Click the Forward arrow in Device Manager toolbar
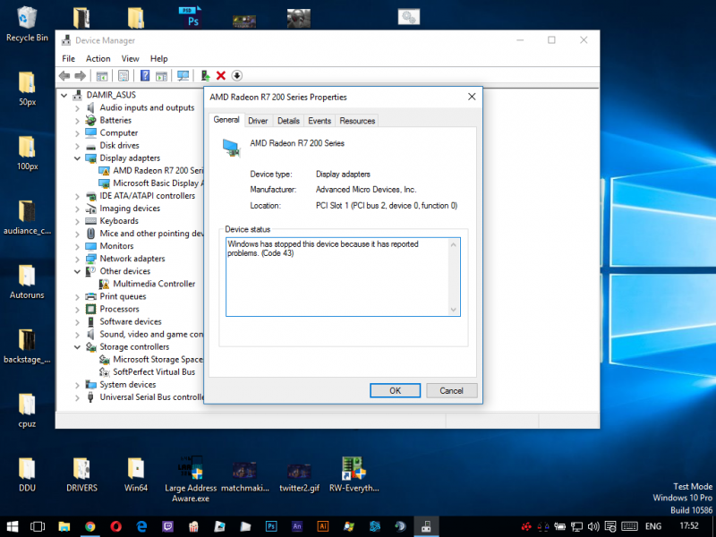 (x=80, y=76)
